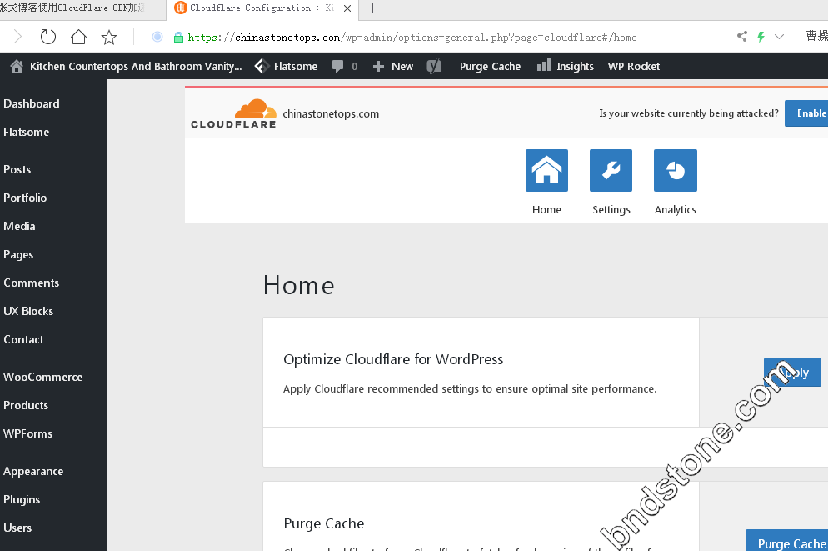This screenshot has width=828, height=551.
Task: Click the blue Purge Cache button
Action: coord(787,540)
